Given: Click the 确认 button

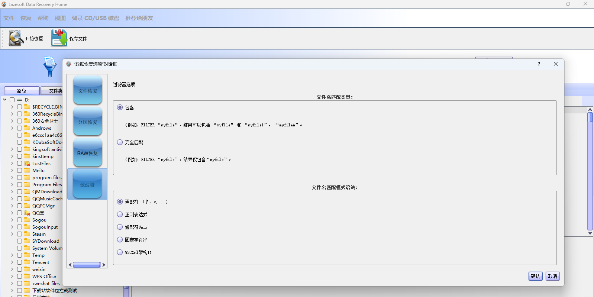Looking at the screenshot, I should point(535,276).
